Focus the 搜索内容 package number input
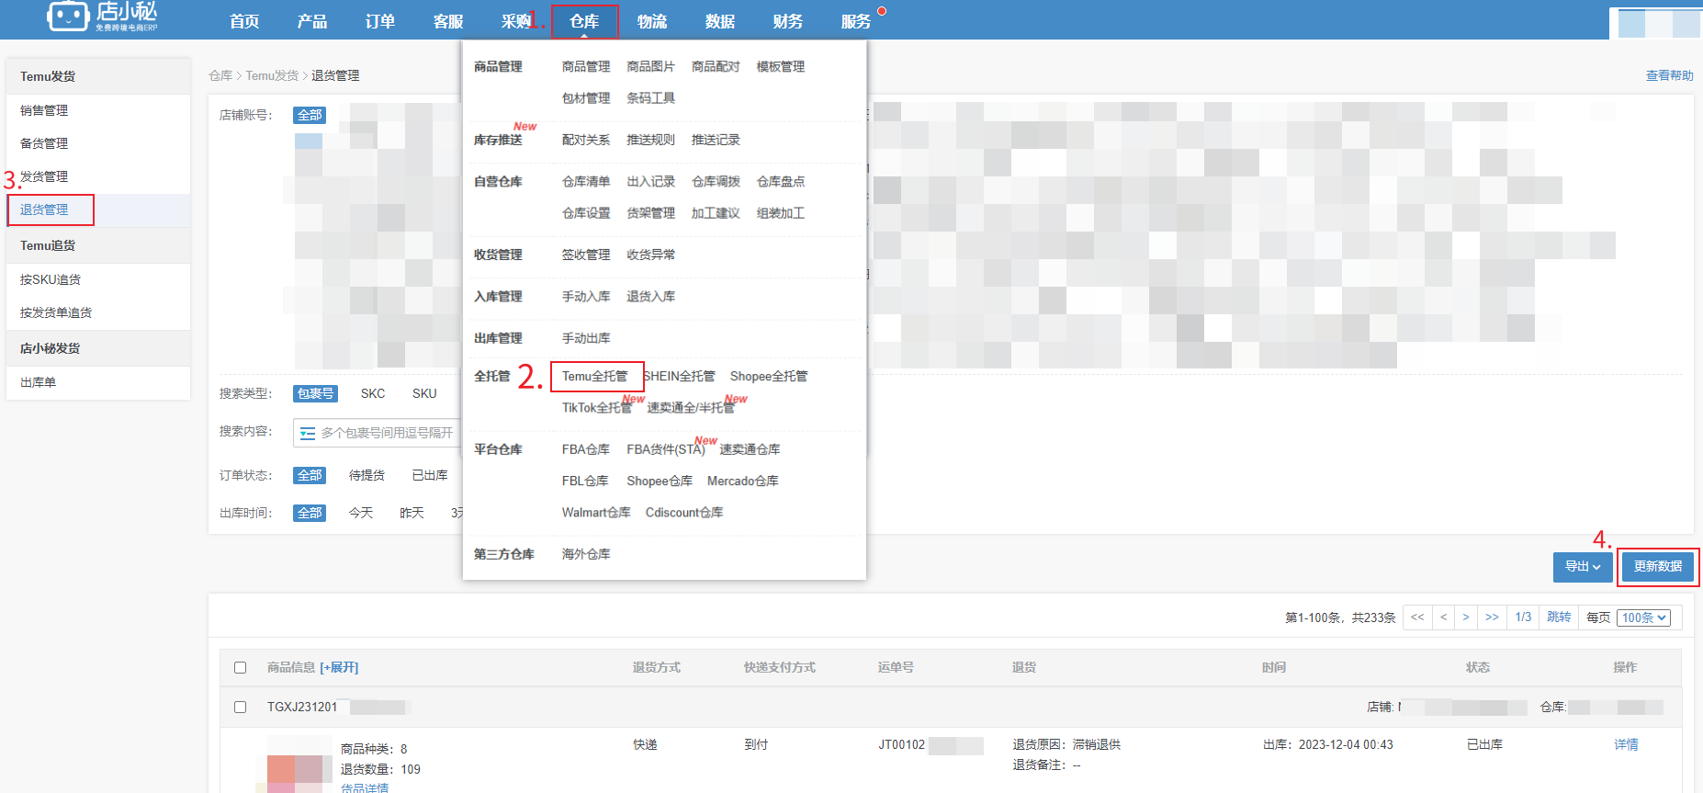Screen dimensions: 1703x793 coord(377,433)
